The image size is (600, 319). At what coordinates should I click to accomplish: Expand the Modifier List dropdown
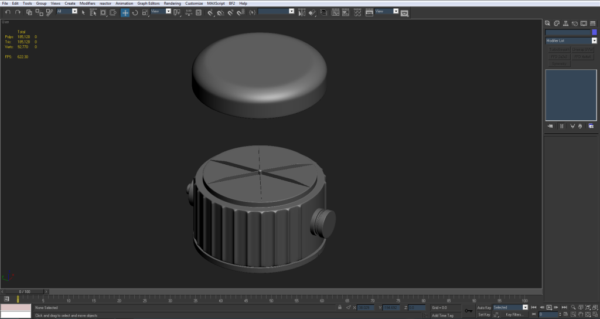tap(594, 41)
